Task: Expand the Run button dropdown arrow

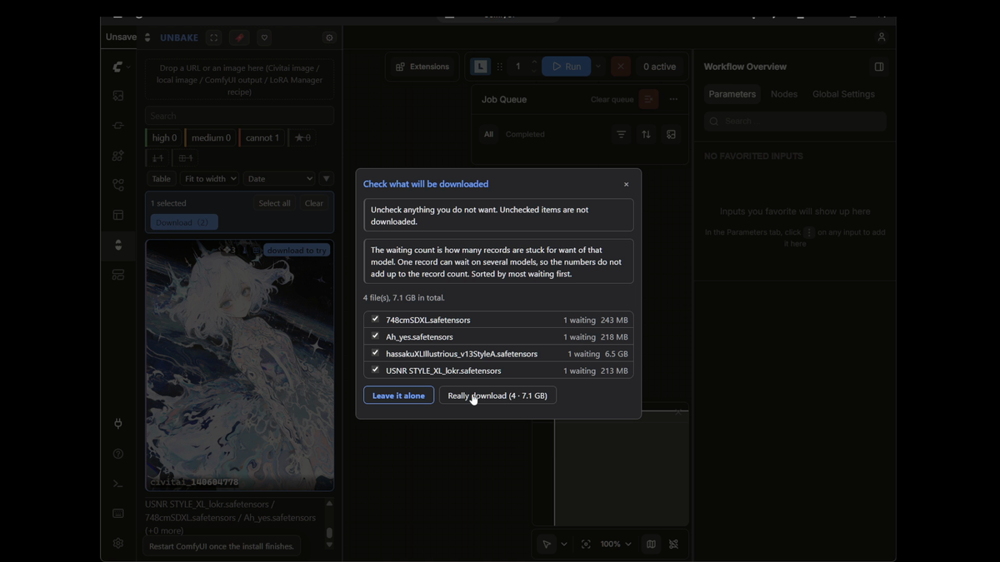Action: click(598, 67)
